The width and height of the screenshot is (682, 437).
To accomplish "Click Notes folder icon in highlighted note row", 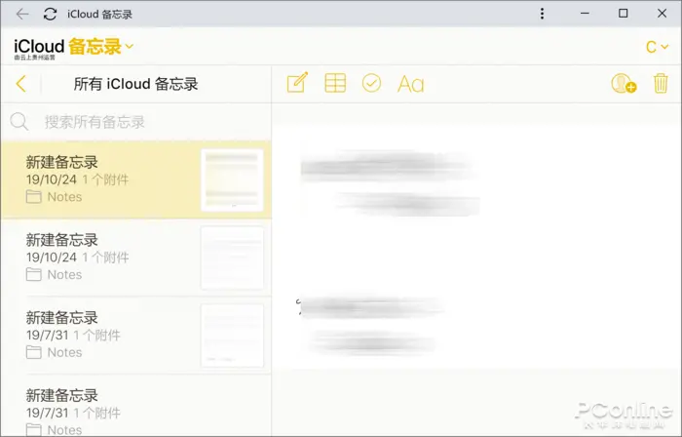I will pyautogui.click(x=33, y=197).
